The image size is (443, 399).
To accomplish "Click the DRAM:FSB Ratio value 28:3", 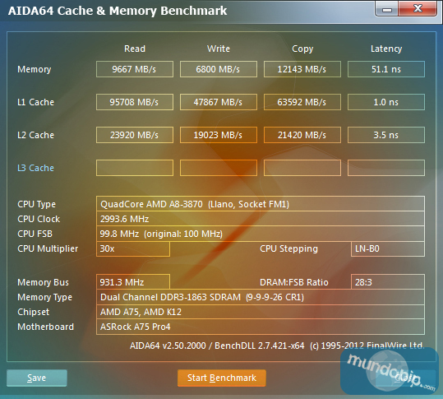I will (388, 282).
